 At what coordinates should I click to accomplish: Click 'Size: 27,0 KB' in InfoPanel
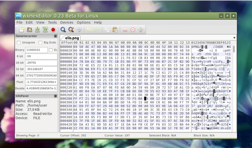click(27, 109)
